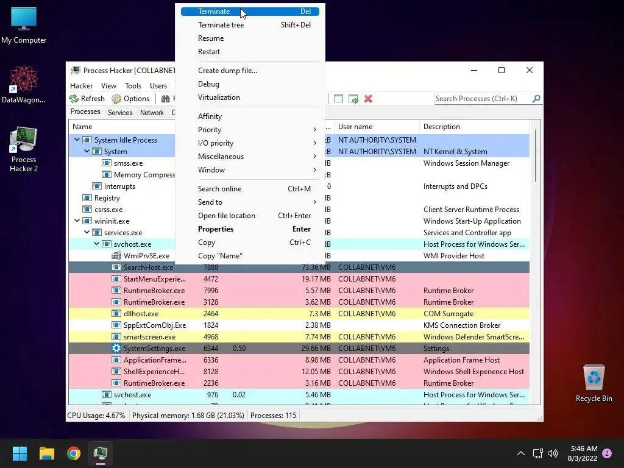The height and width of the screenshot is (468, 624).
Task: Open File Explorer from taskbar
Action: click(x=46, y=453)
